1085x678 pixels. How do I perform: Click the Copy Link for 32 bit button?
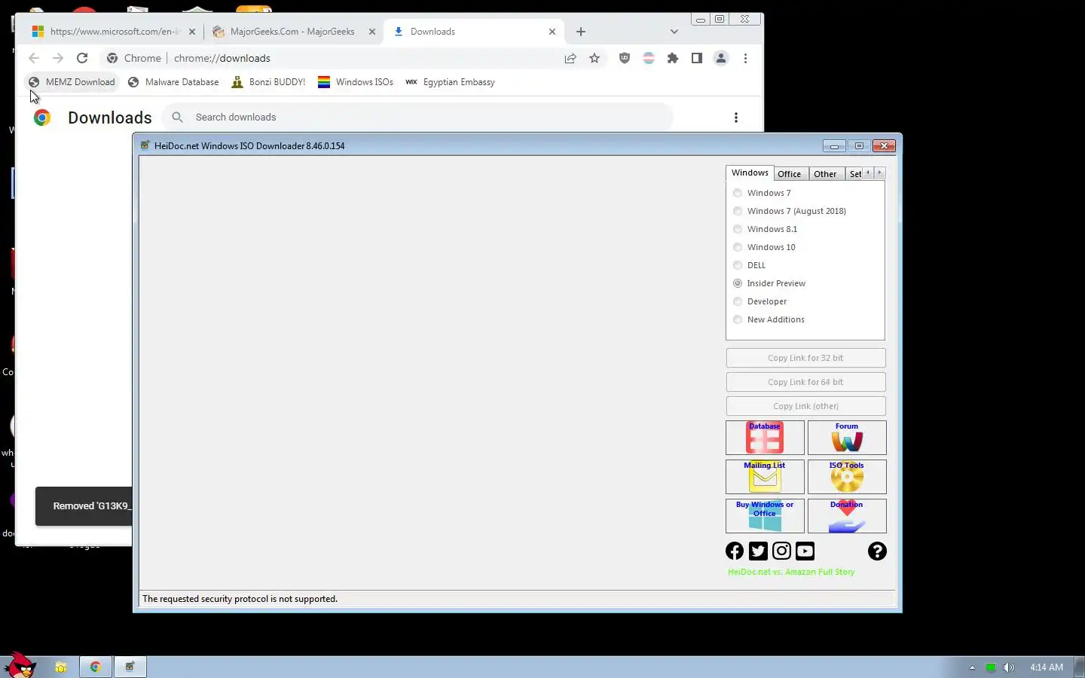[805, 358]
